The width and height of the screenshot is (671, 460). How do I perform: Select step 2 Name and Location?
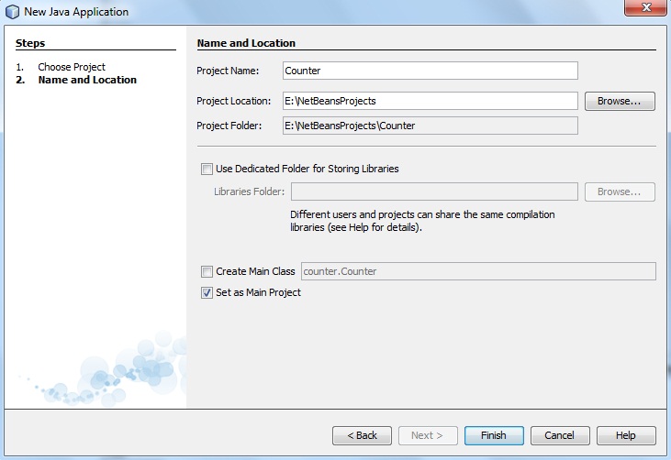coord(87,80)
